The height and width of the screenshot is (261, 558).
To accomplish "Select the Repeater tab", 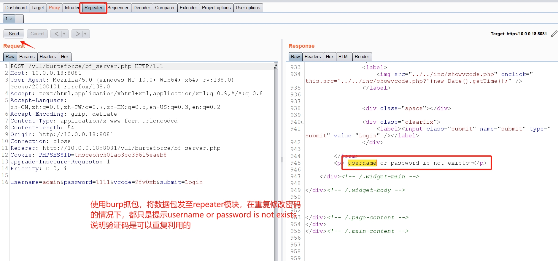I will 93,8.
